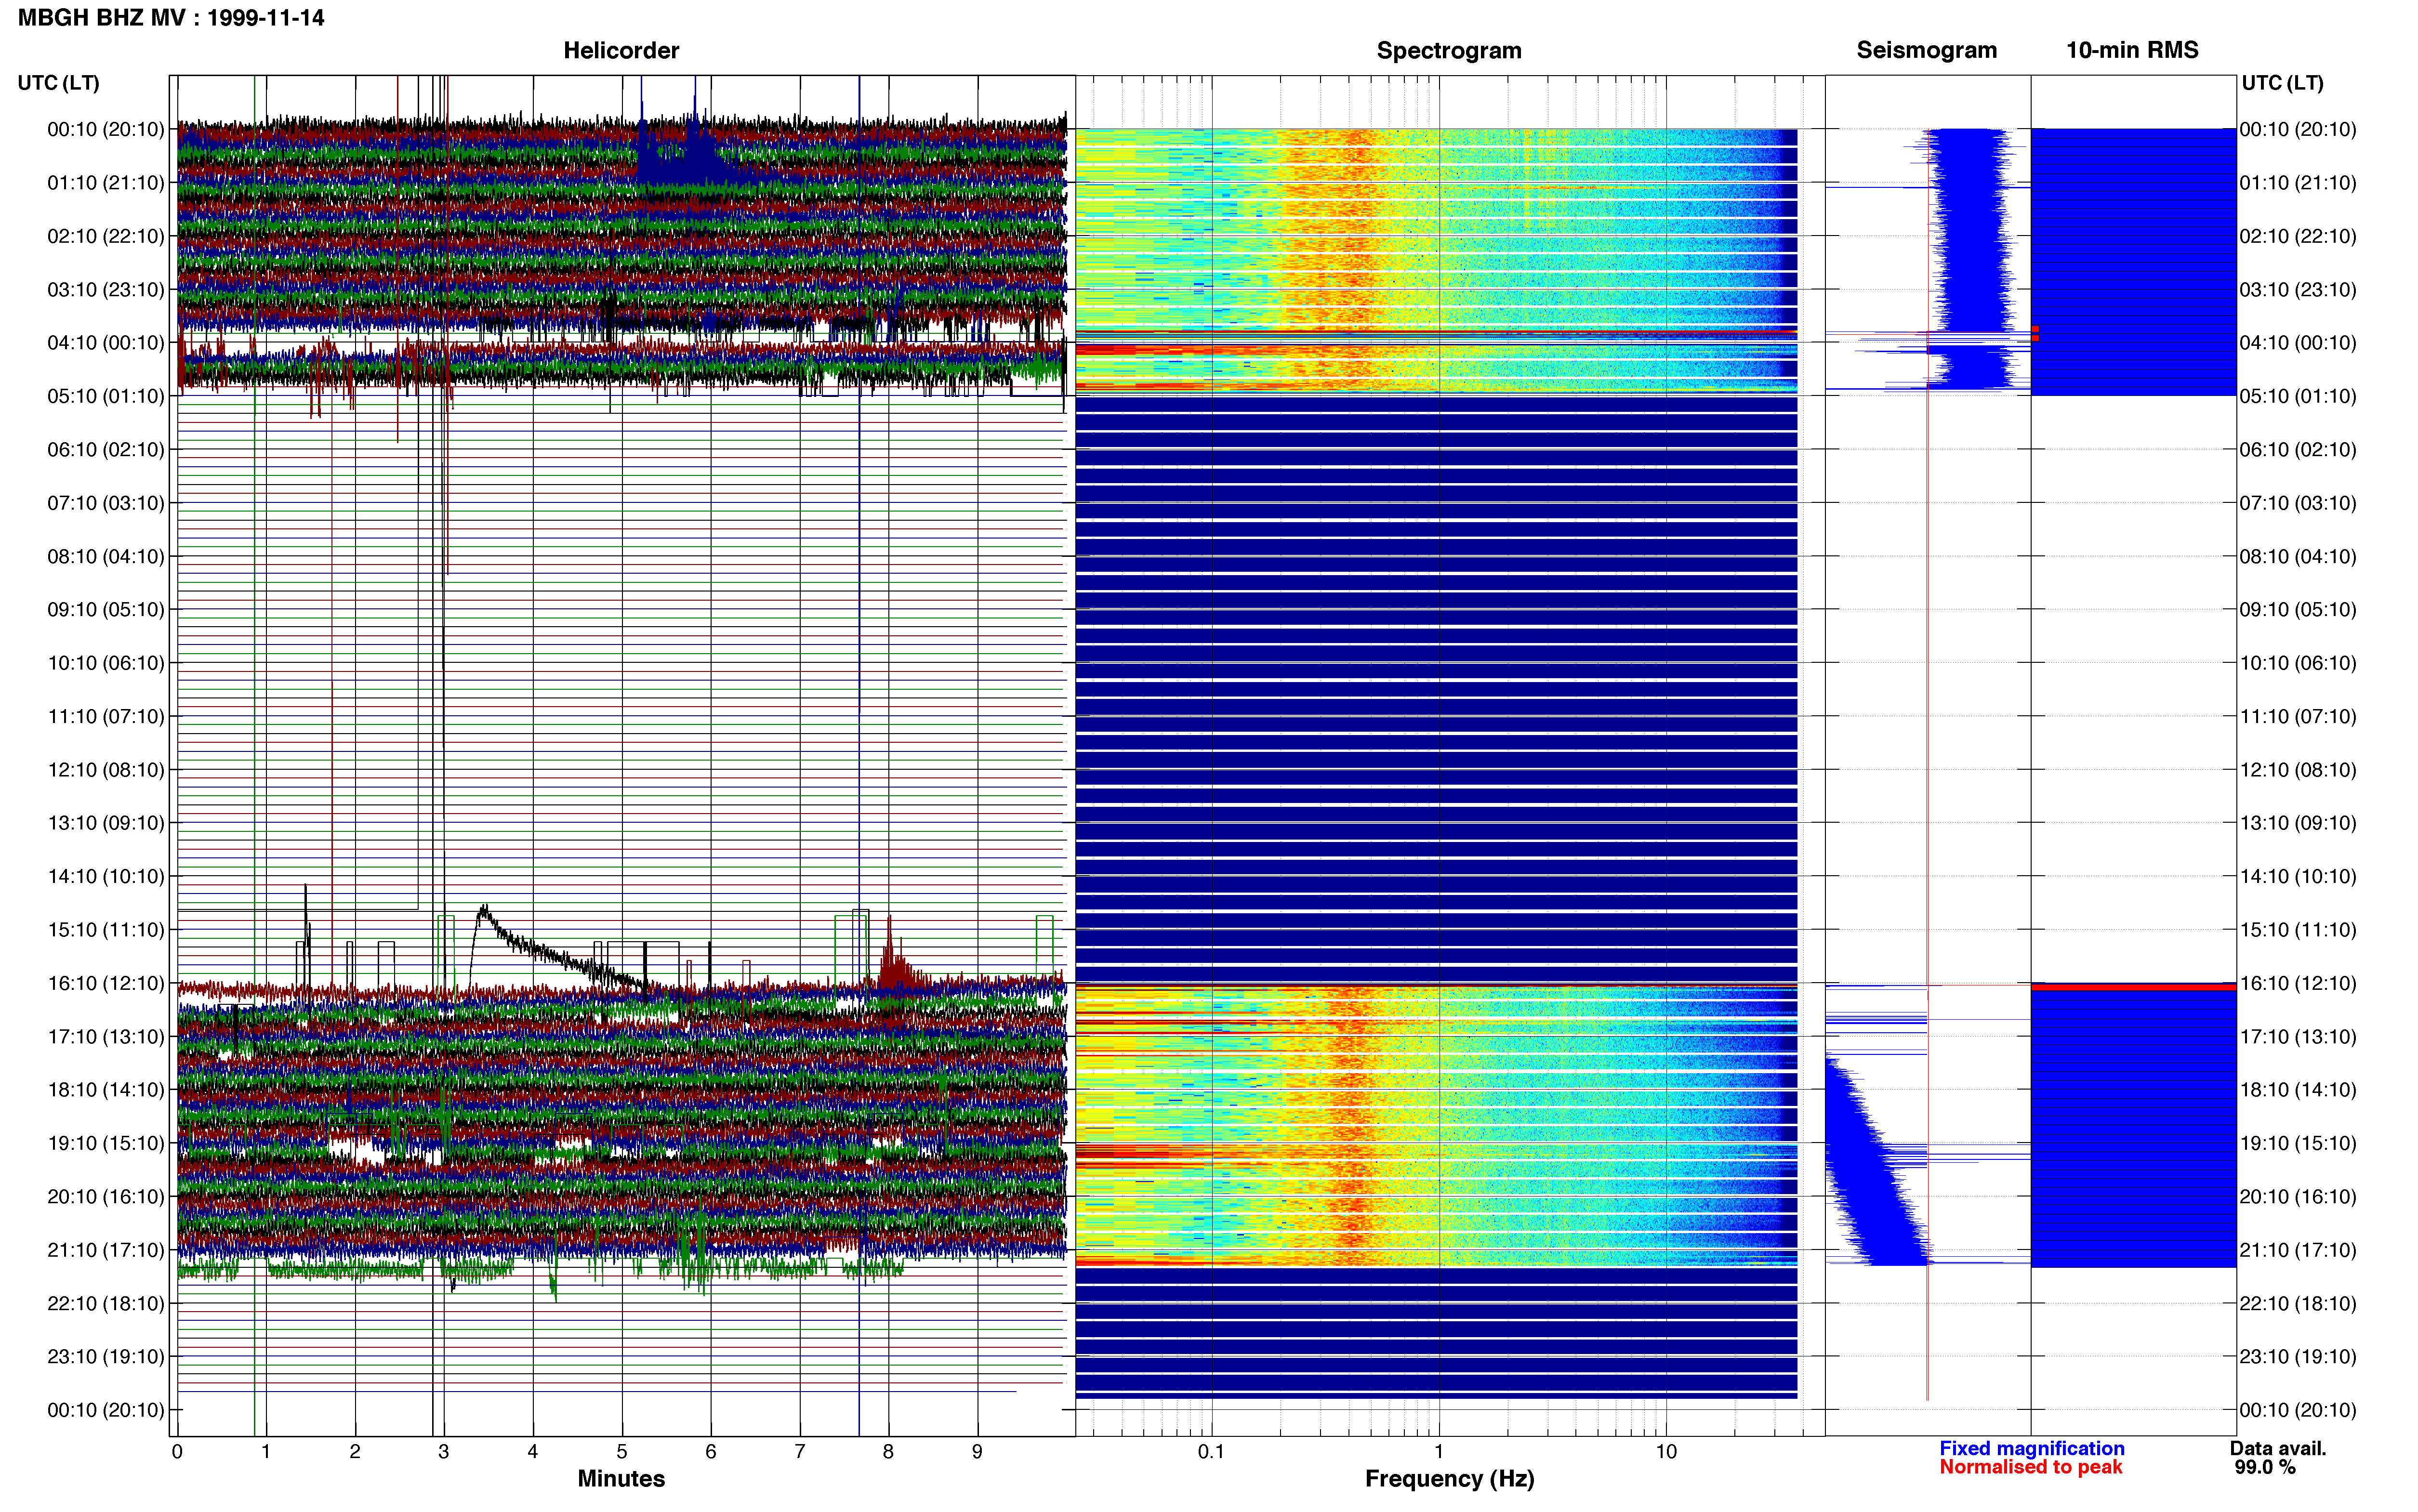Select the 0 tick on Minutes axis
2418x1512 pixels.
[x=177, y=1452]
